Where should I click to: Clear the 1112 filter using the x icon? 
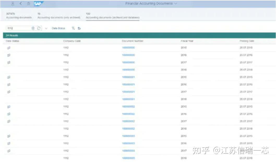tap(33, 28)
